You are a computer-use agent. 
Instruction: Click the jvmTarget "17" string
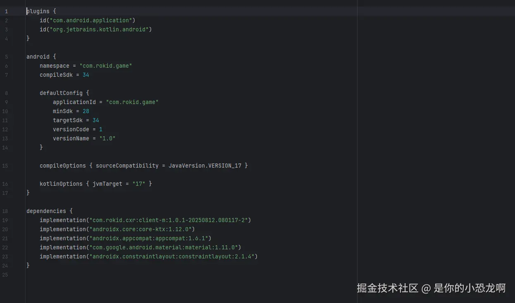coord(139,184)
